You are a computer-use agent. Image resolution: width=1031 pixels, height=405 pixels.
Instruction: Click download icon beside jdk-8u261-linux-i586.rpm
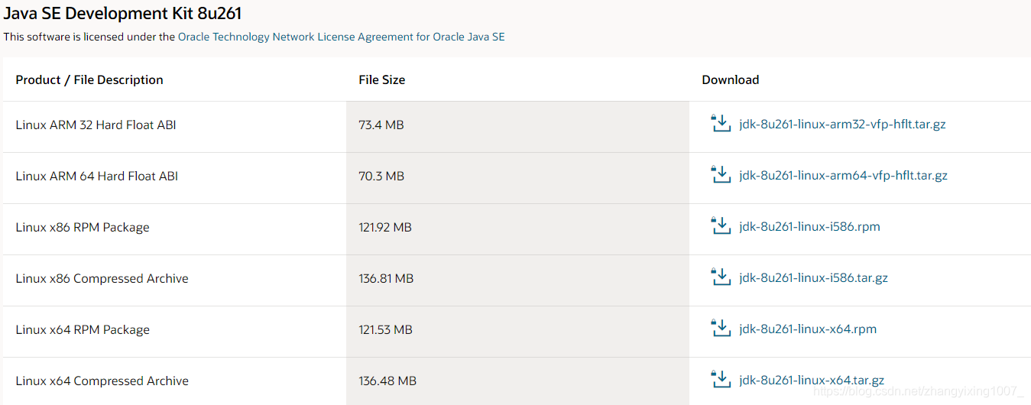pos(721,226)
